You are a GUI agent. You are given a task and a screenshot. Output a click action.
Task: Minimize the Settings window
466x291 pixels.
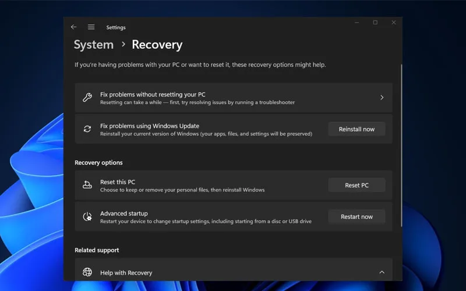pyautogui.click(x=356, y=23)
